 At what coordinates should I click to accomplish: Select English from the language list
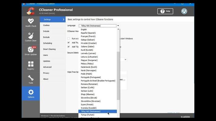pyautogui.click(x=98, y=29)
